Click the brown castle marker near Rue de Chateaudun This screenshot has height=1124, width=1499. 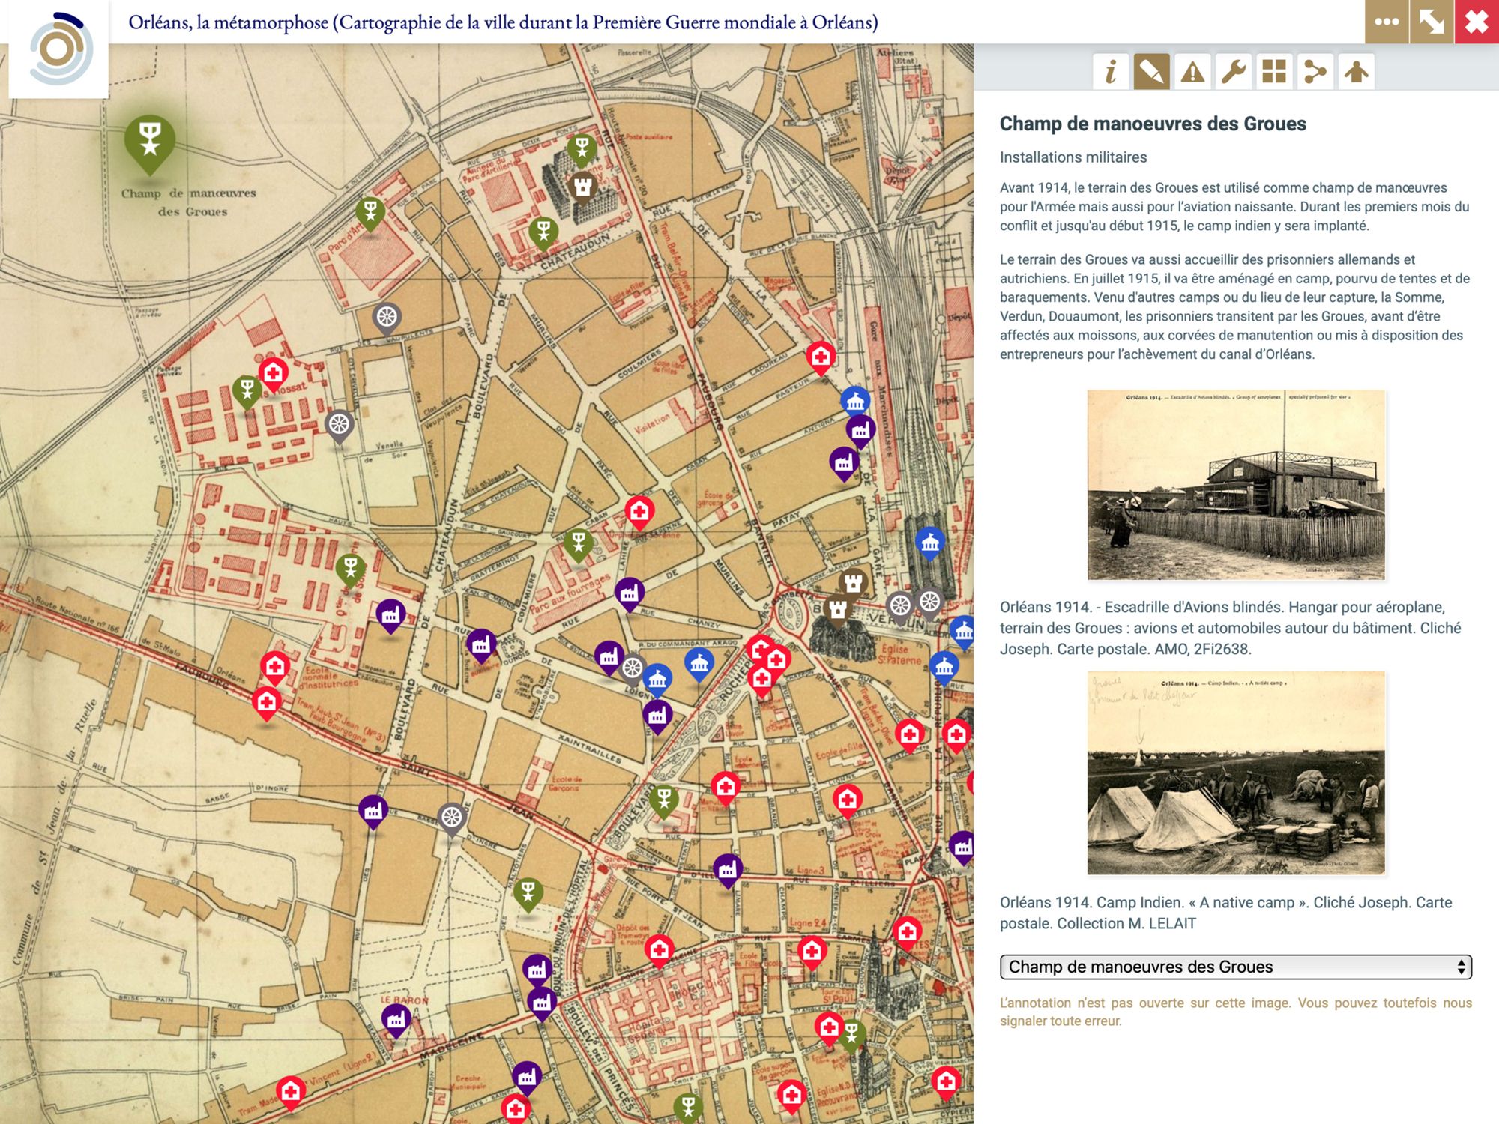tap(582, 186)
